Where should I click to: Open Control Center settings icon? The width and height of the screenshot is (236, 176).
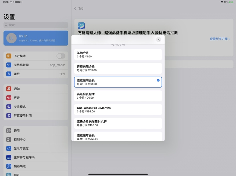(9, 139)
